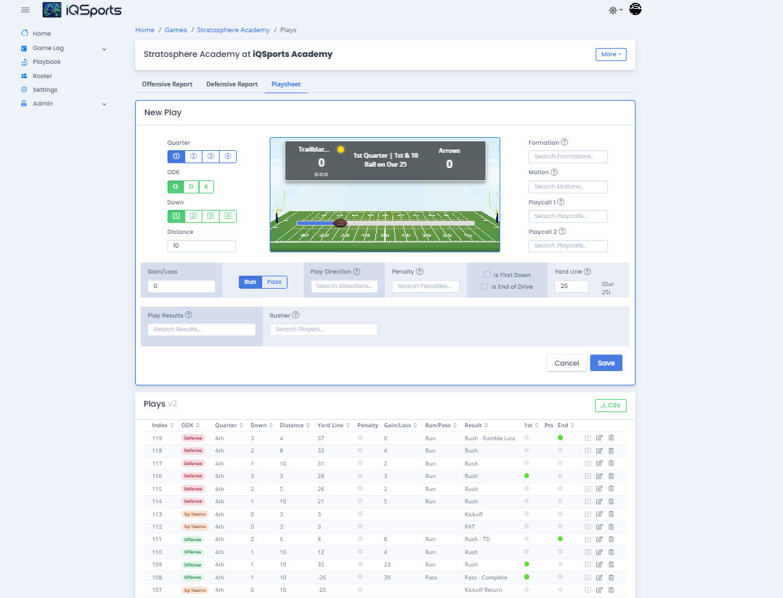
Task: Click the info icon for play 111
Action: [587, 539]
